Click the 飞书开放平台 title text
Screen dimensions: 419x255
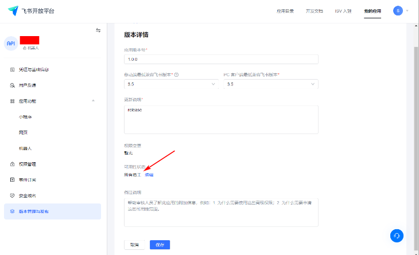click(x=38, y=11)
